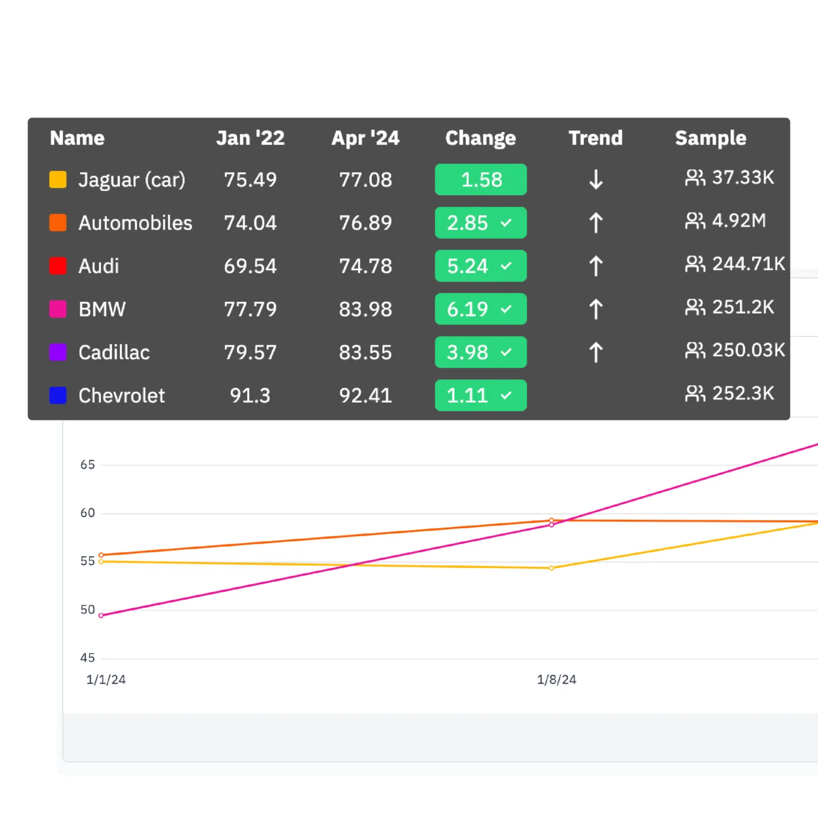Click the red swatch next to Audi

click(58, 266)
